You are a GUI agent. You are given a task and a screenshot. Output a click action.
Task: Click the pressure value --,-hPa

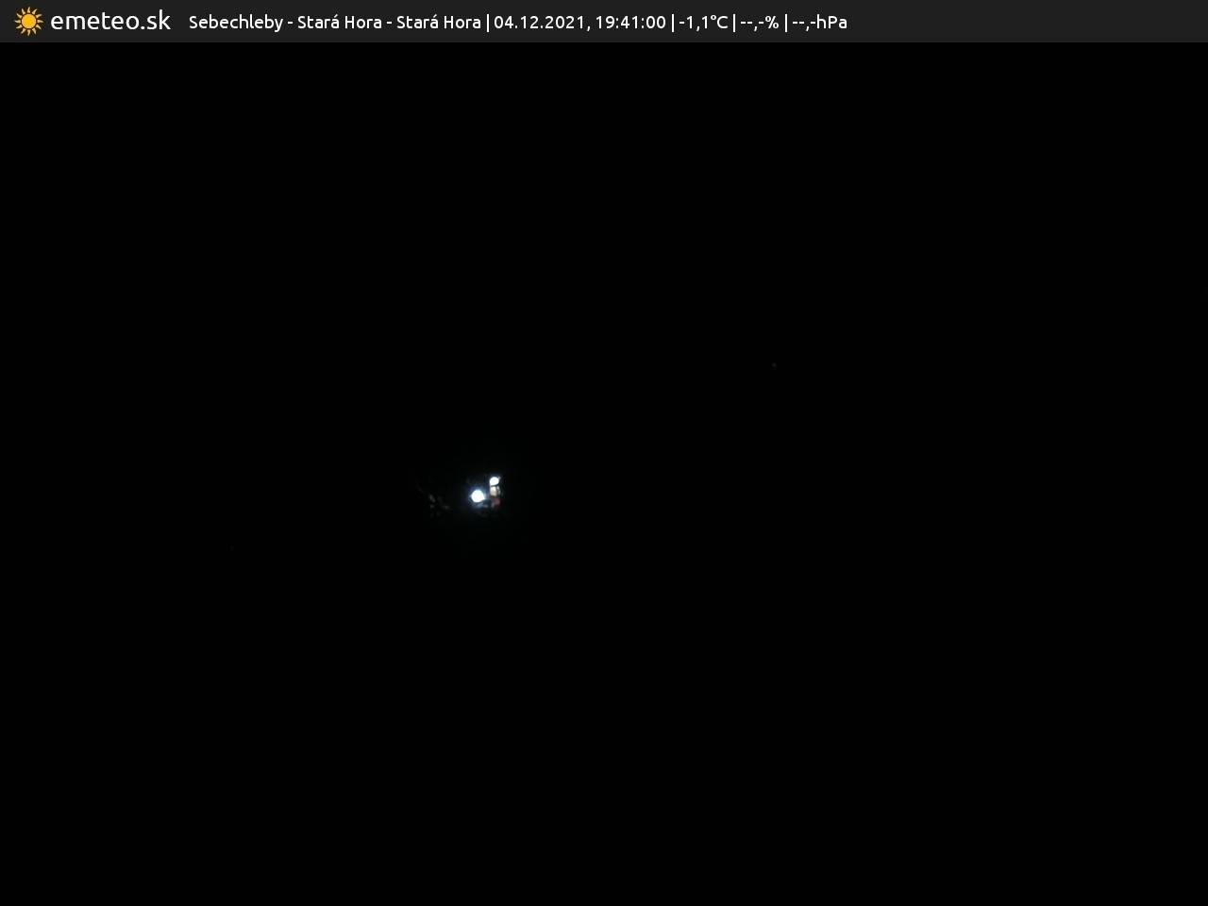(x=819, y=22)
